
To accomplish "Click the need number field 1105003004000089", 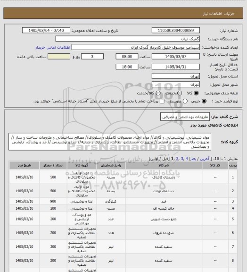I will coord(176,30).
